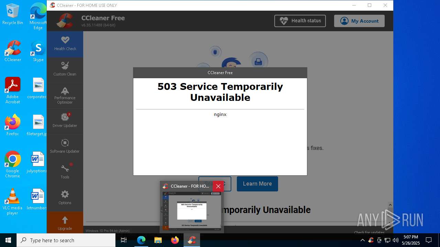Click the Learn More button
Viewport: 440px width, 247px height.
click(x=257, y=184)
